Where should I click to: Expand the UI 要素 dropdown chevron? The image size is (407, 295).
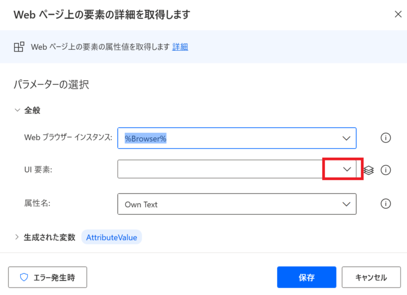coord(347,169)
